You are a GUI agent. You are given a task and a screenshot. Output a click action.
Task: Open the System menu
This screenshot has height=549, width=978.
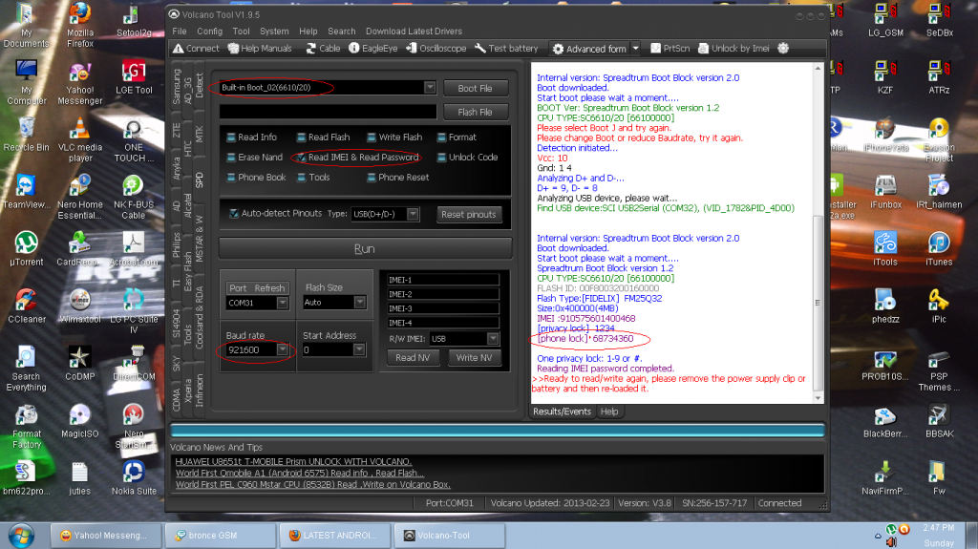(274, 32)
